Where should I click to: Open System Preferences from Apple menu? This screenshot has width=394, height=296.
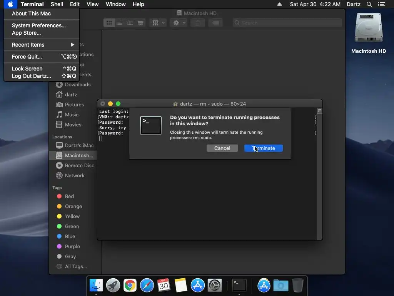39,25
